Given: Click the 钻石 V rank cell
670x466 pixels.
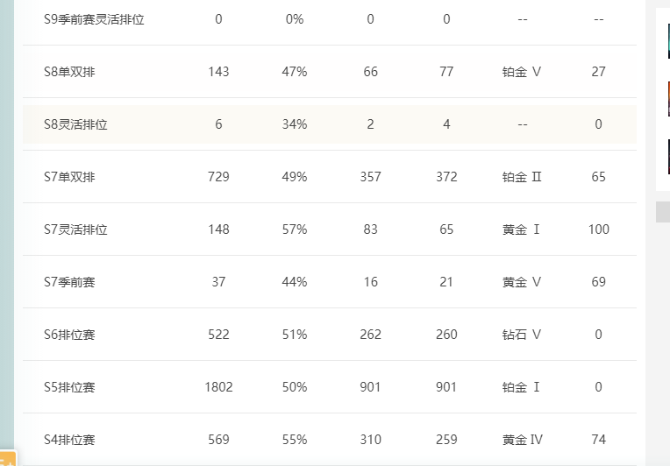Looking at the screenshot, I should click(522, 335).
